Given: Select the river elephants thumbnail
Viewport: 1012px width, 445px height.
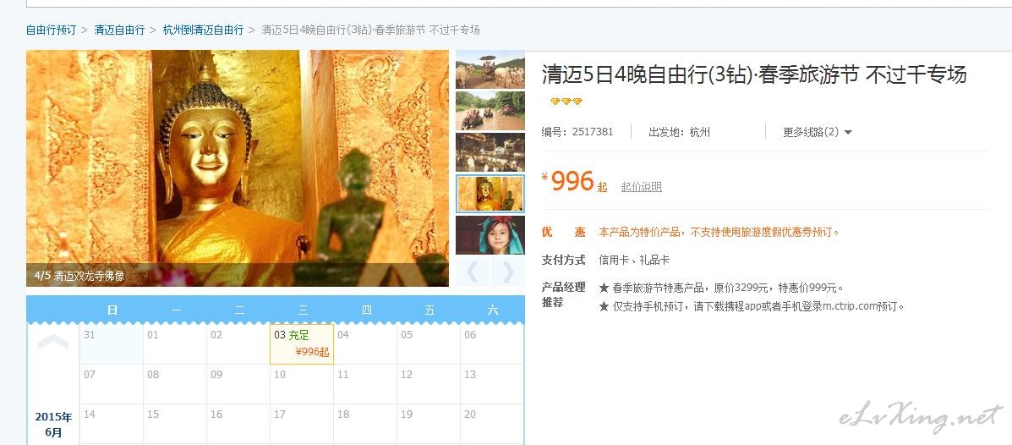Looking at the screenshot, I should coord(490,111).
